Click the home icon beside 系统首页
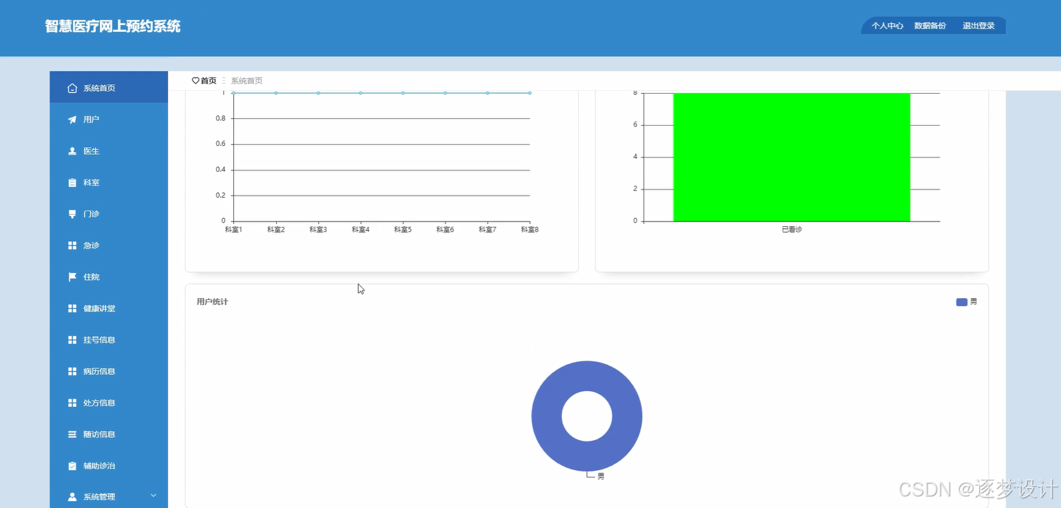This screenshot has width=1061, height=508. coord(72,88)
